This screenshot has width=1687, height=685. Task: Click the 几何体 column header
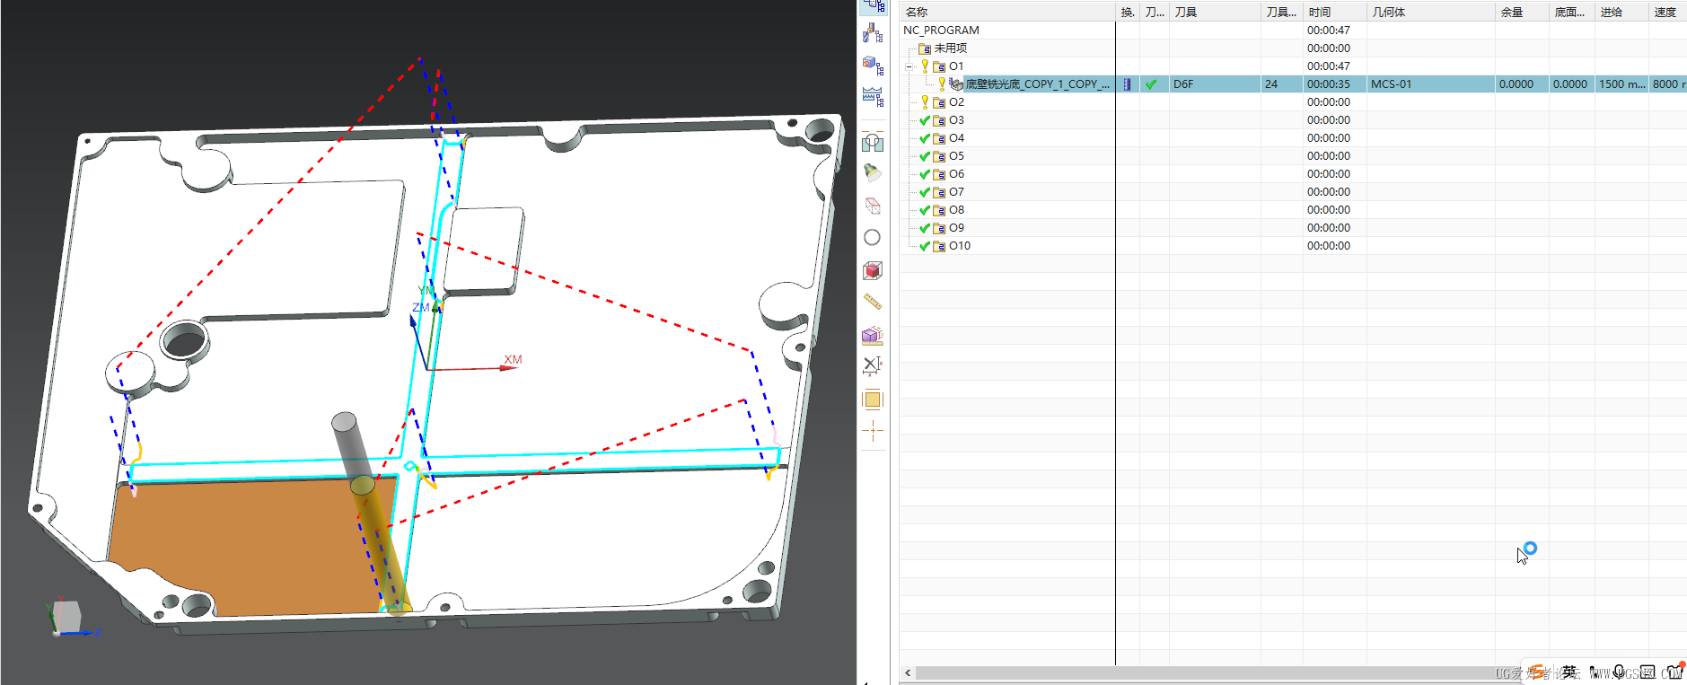coord(1431,12)
